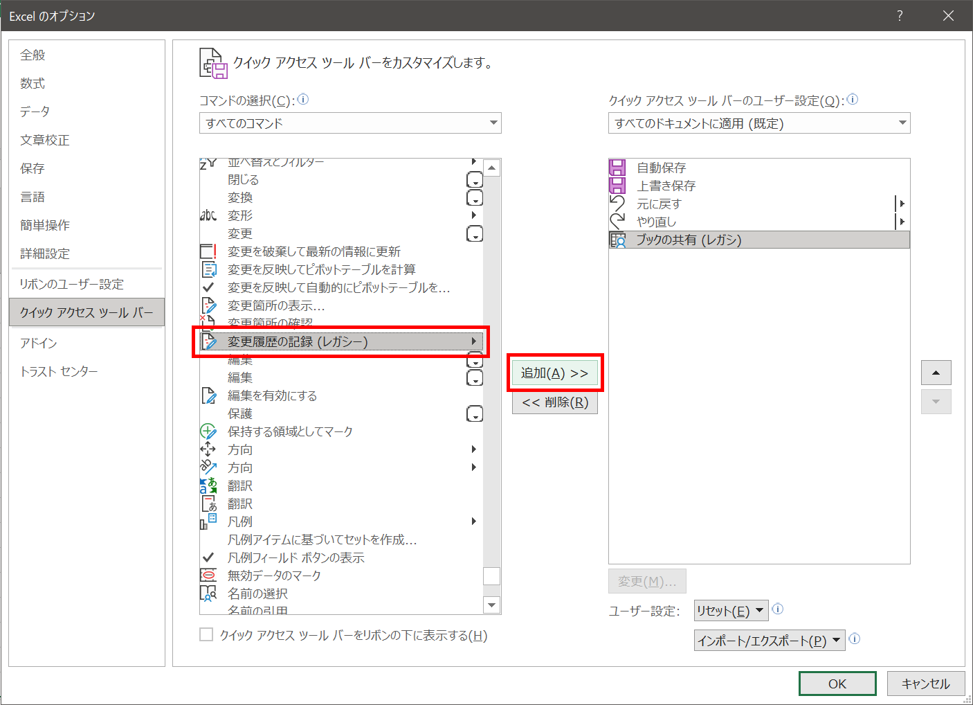Click the 無効データのマーク icon

tap(208, 575)
